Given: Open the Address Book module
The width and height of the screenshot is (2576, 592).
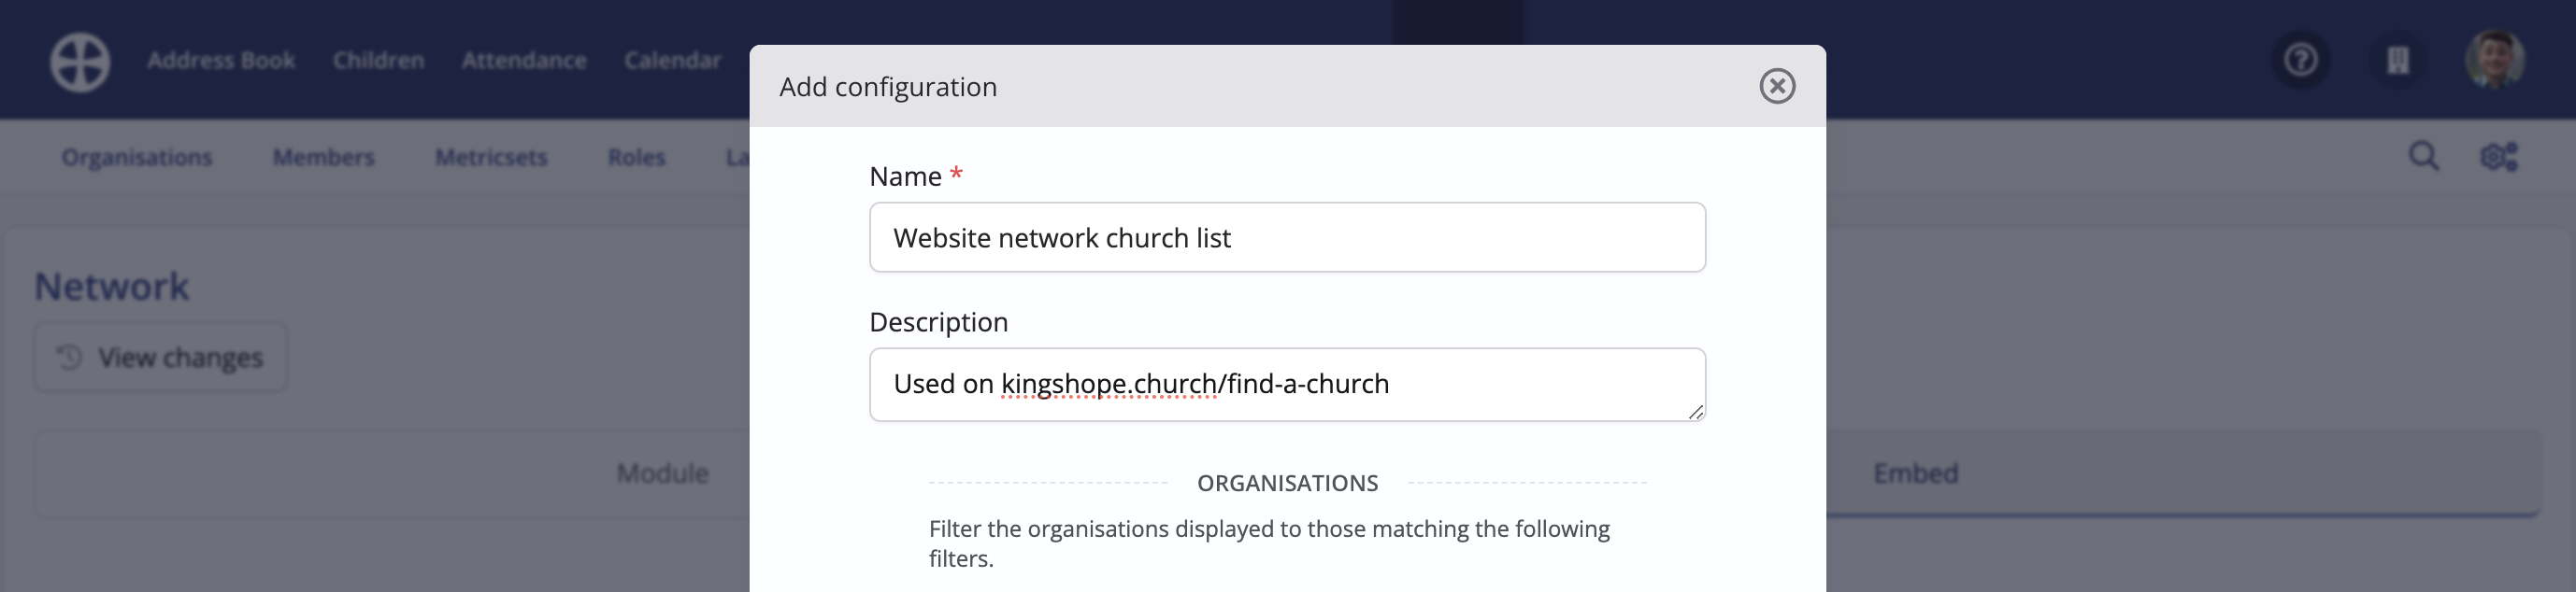Looking at the screenshot, I should pyautogui.click(x=221, y=61).
